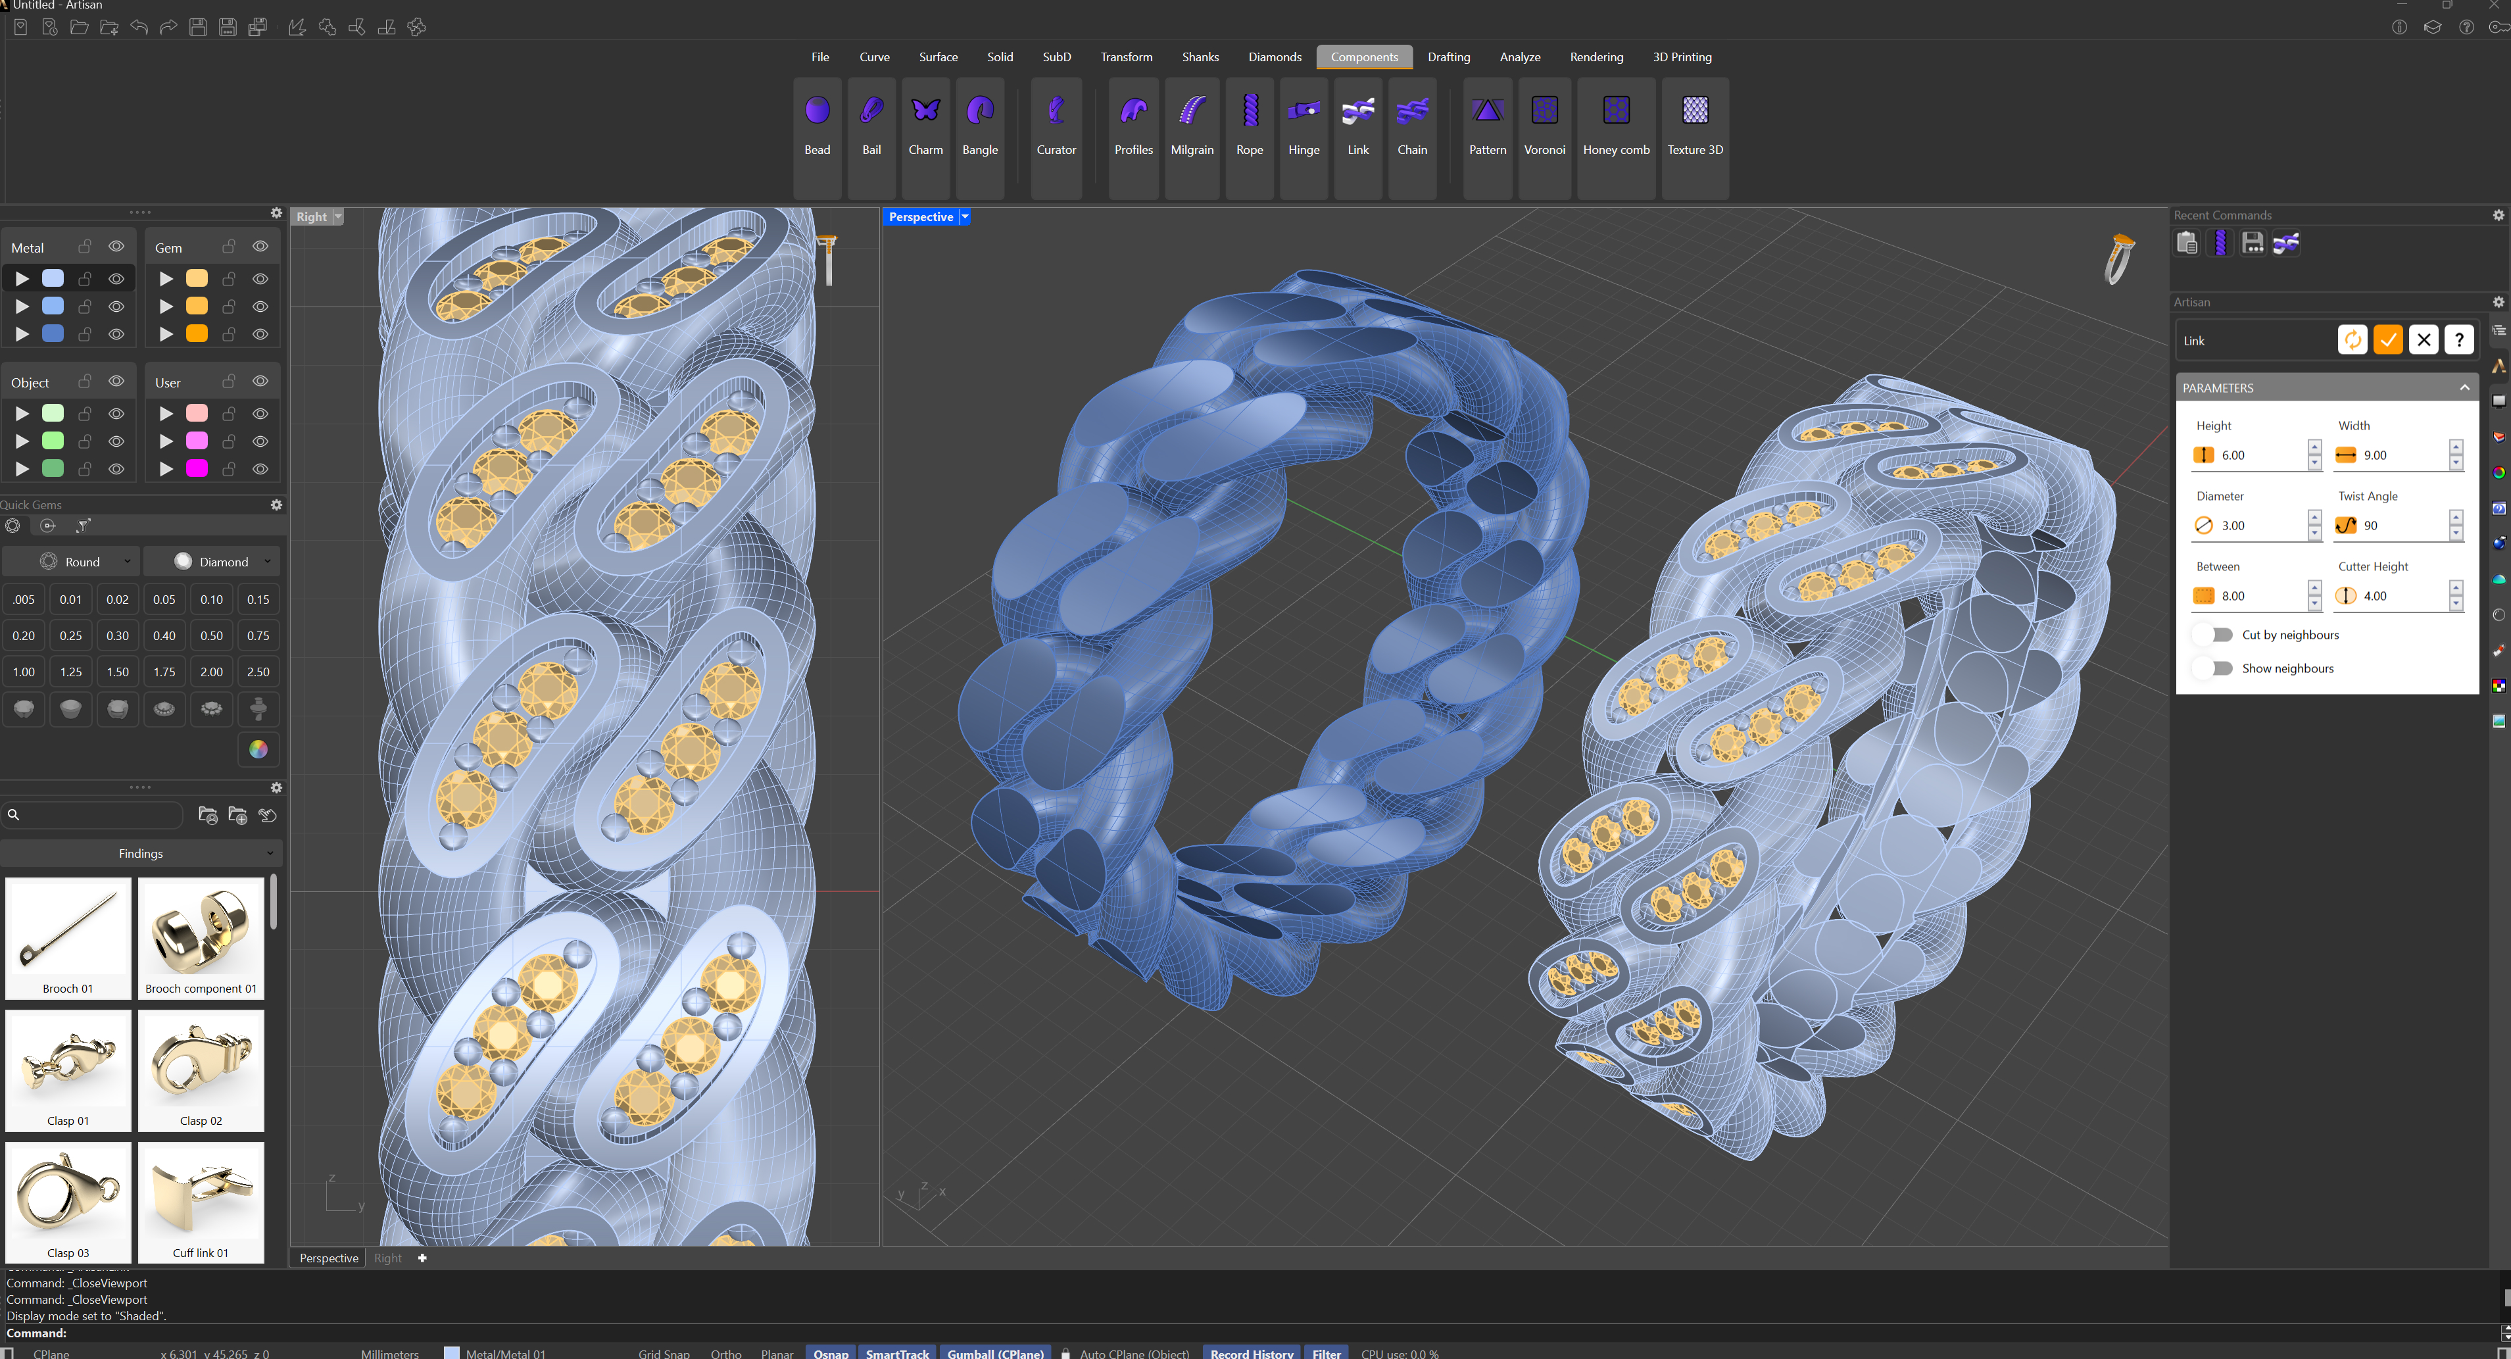Image resolution: width=2511 pixels, height=1359 pixels.
Task: Select the 0.50 carat gem size
Action: pyautogui.click(x=210, y=635)
